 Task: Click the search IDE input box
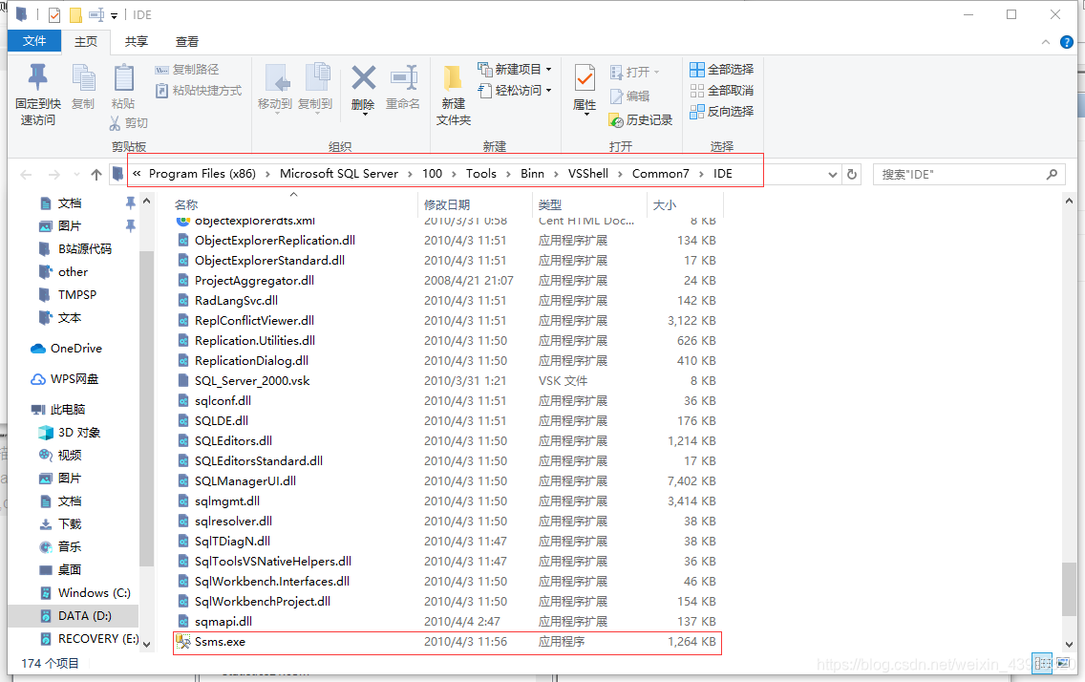[968, 174]
